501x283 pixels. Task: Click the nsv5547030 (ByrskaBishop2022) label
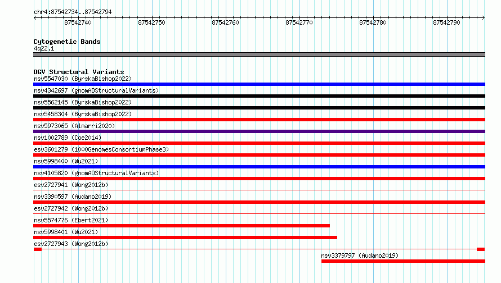[83, 79]
